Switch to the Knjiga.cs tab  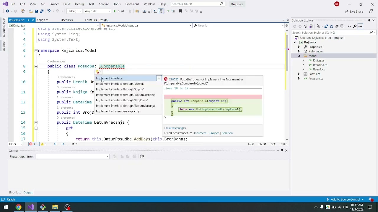43,20
